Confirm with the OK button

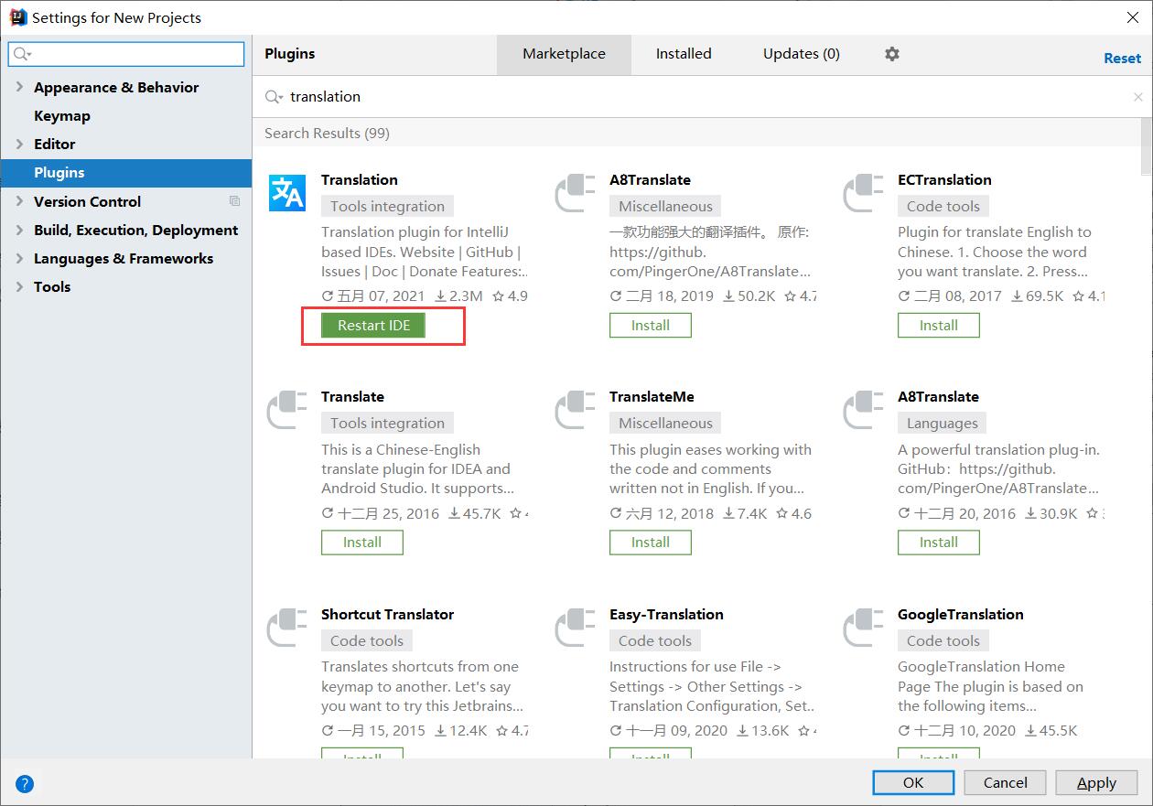click(x=913, y=782)
